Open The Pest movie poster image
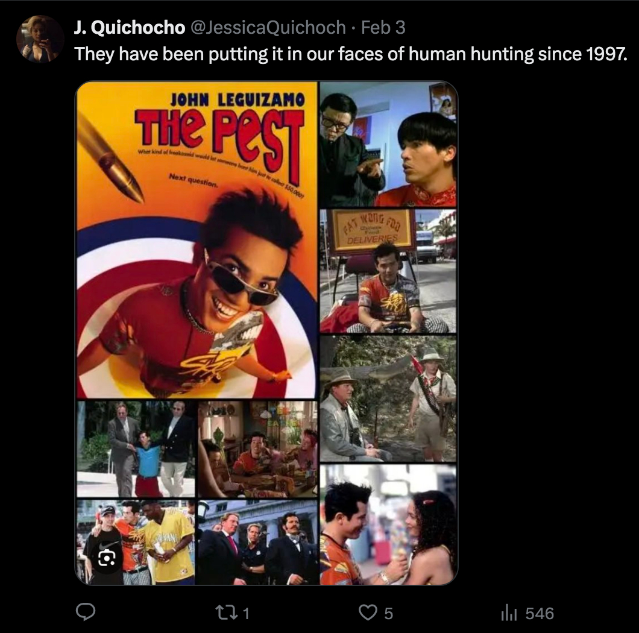Screen dimensions: 639x633 click(x=197, y=240)
